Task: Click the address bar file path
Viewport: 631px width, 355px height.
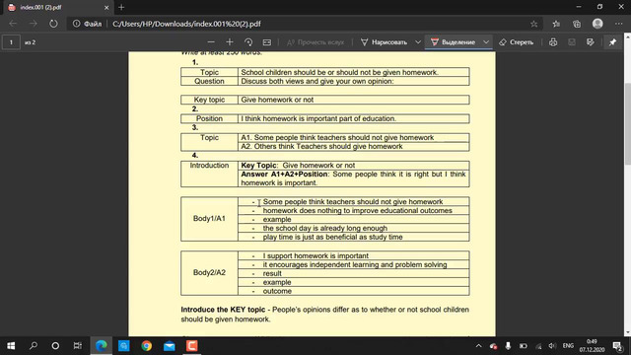Action: pyautogui.click(x=186, y=24)
